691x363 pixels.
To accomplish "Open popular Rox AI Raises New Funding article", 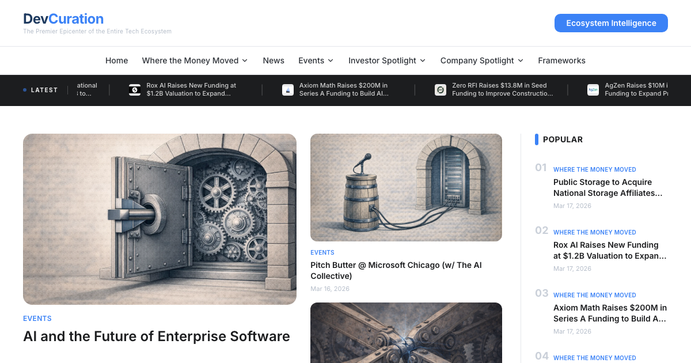I will click(x=610, y=251).
